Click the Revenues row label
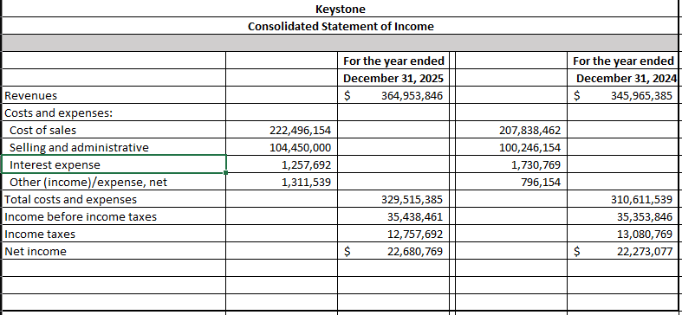This screenshot has height=315, width=682. pyautogui.click(x=114, y=95)
